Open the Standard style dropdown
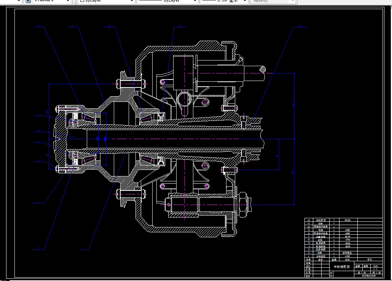The height and width of the screenshot is (281, 392). point(51,1)
